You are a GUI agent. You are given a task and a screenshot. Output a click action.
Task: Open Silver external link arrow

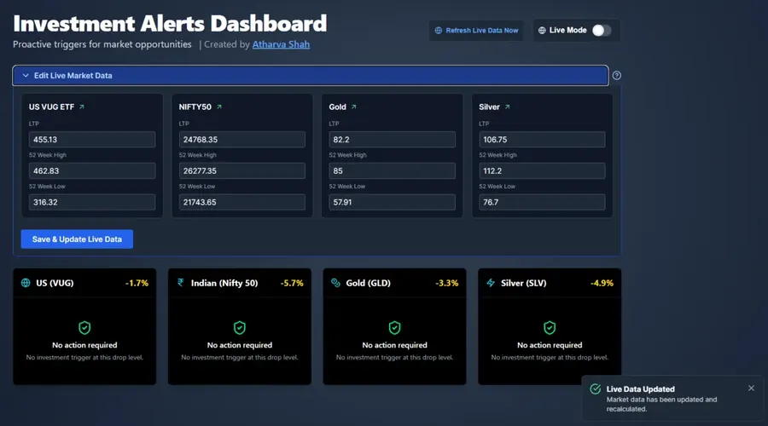click(508, 106)
